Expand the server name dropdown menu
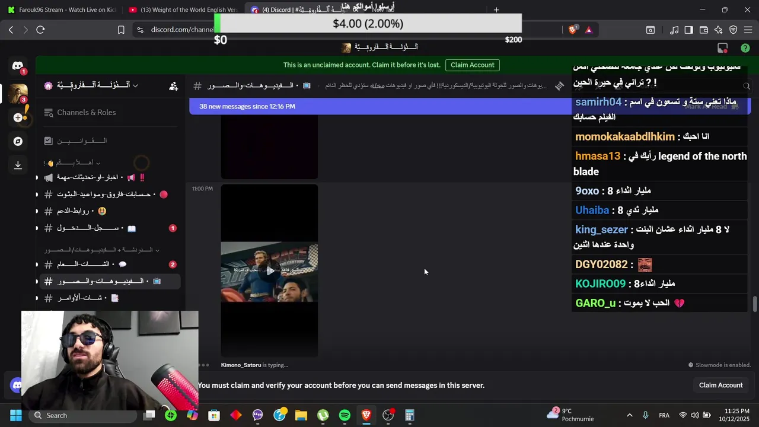Viewport: 759px width, 427px height. tap(135, 85)
